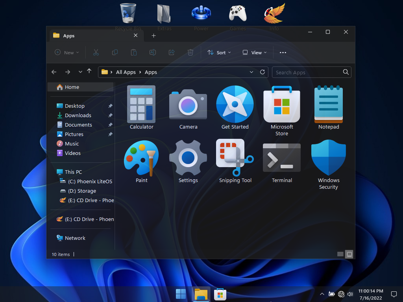Open the Sort dropdown menu

[x=219, y=52]
